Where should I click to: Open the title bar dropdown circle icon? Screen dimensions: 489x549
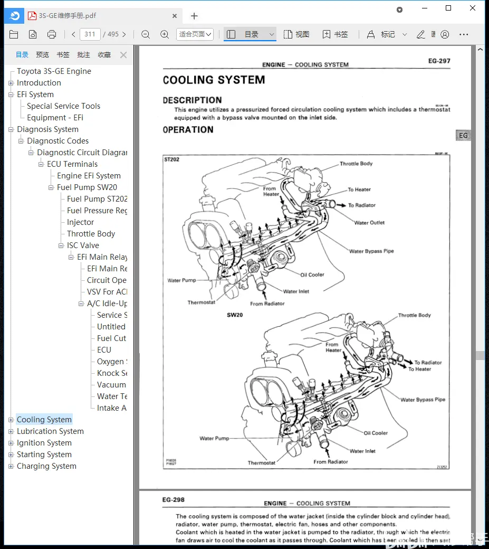(399, 10)
